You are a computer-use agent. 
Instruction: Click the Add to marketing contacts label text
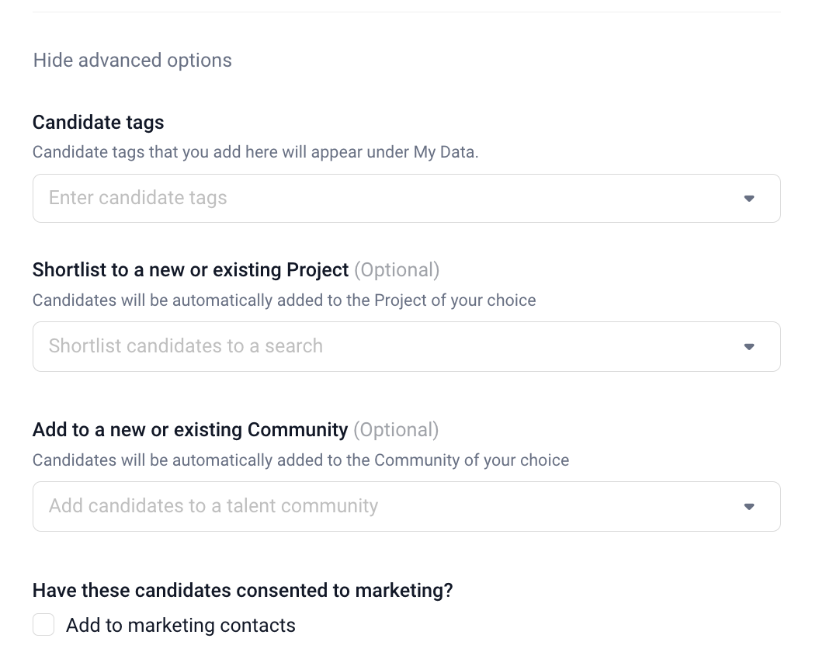(180, 626)
